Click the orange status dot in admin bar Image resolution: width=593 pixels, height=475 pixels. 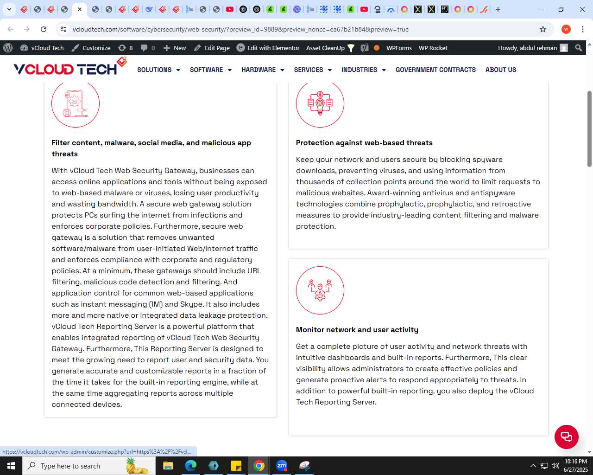coord(377,48)
